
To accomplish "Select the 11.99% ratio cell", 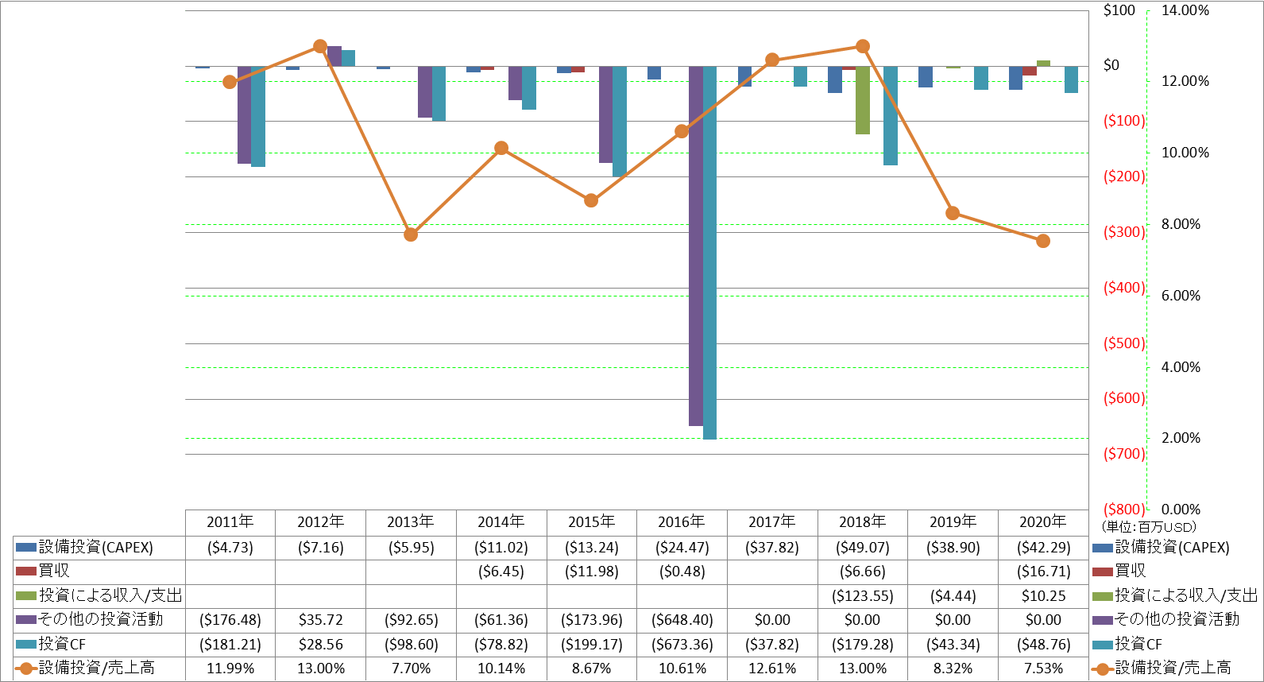I will point(230,669).
